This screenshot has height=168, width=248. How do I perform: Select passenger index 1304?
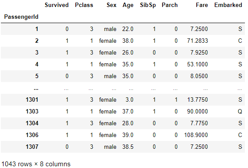tap(32, 123)
